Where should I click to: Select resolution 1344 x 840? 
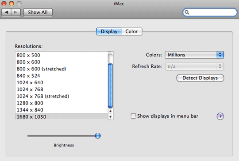[62, 110]
